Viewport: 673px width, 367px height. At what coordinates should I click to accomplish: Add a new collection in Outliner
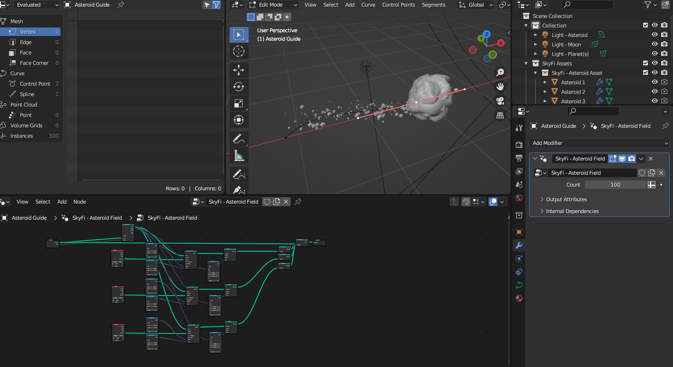coord(664,5)
